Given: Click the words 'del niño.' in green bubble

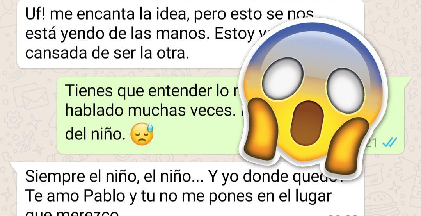Looking at the screenshot, I should 96,135.
